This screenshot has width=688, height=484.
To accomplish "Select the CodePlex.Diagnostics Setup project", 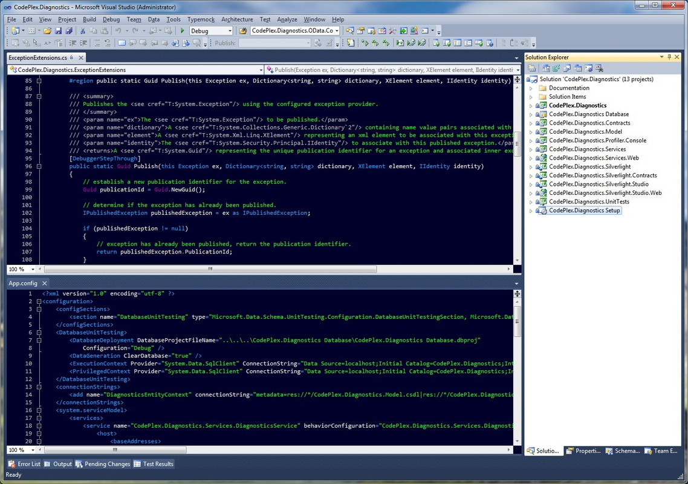I will pos(585,211).
